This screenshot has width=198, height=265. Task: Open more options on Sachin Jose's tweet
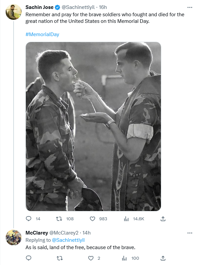click(190, 7)
